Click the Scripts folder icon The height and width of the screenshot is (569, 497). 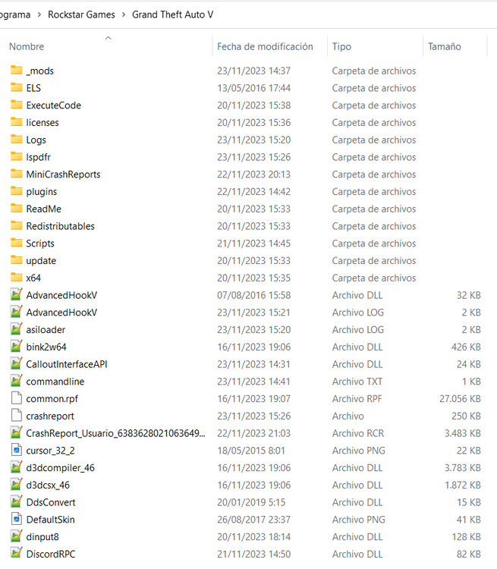coord(17,243)
